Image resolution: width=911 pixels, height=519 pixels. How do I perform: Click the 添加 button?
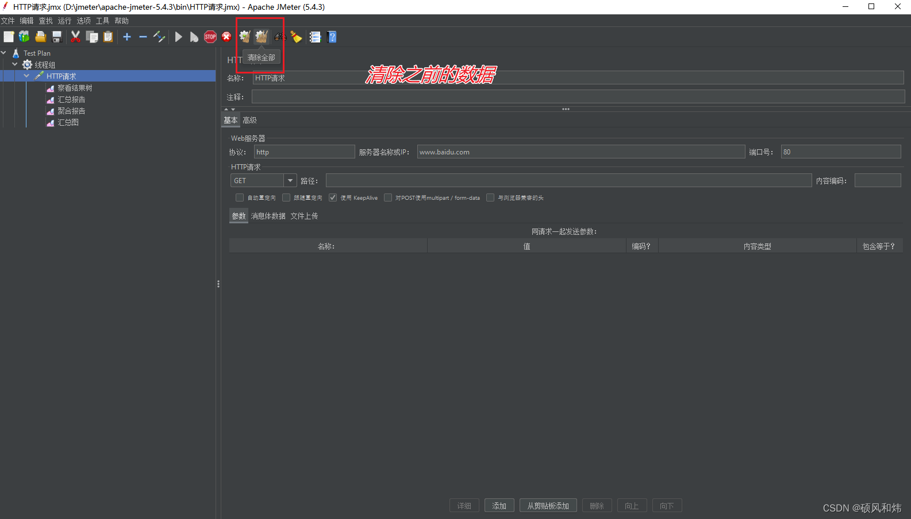coord(499,506)
